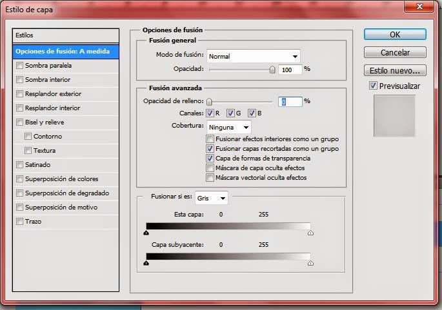442x310 pixels.
Task: Enable the Trazo checkbox
Action: (x=19, y=221)
